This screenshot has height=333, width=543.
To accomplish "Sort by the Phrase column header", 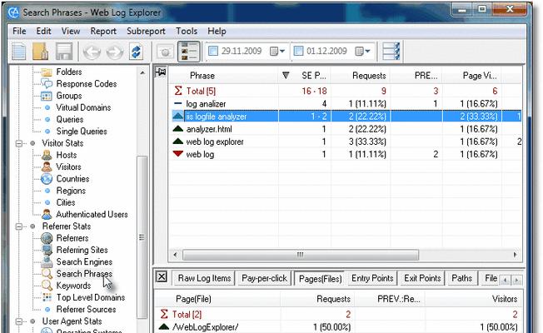I will tap(202, 76).
